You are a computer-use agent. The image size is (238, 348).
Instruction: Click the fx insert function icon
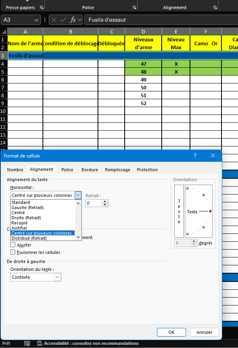(x=73, y=20)
